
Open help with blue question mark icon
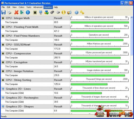tap(77, 12)
